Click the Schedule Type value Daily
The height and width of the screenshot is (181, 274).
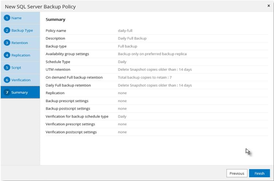click(x=122, y=62)
